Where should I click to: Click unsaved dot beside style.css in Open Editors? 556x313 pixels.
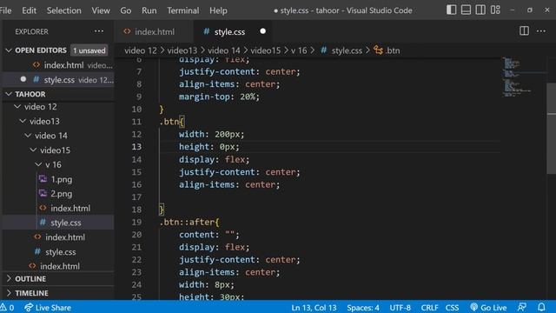[x=23, y=79]
